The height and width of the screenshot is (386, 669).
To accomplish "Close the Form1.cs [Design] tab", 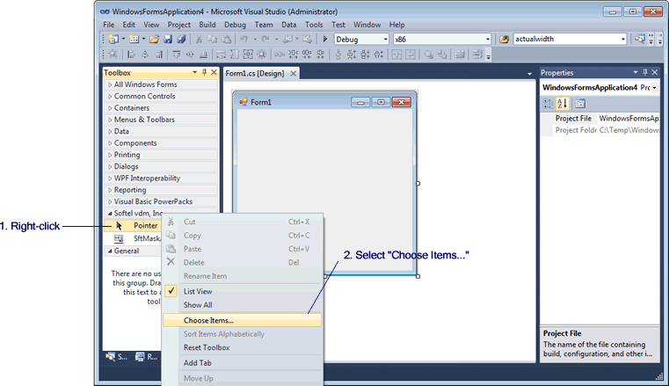I will point(294,73).
